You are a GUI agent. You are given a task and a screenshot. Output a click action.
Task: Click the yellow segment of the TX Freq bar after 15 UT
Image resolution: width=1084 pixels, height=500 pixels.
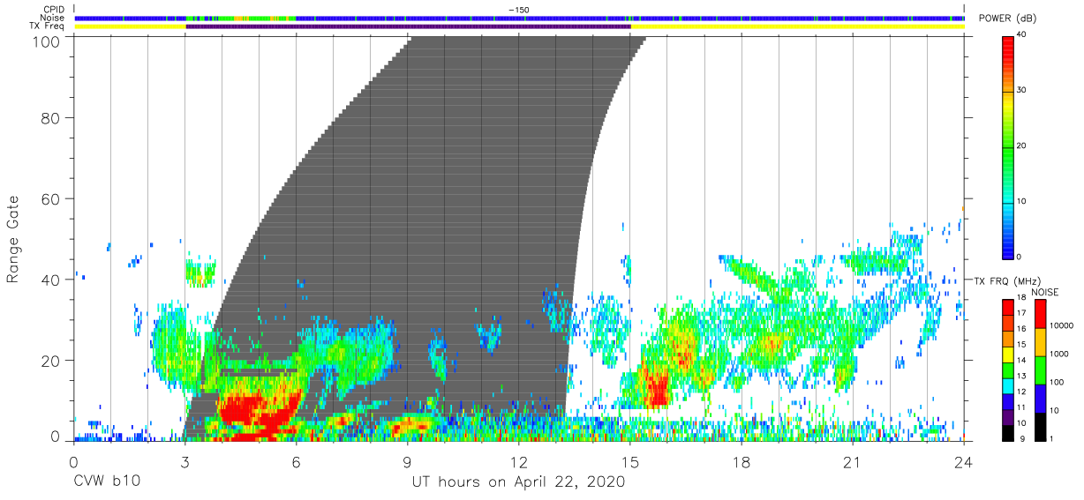pos(797,26)
